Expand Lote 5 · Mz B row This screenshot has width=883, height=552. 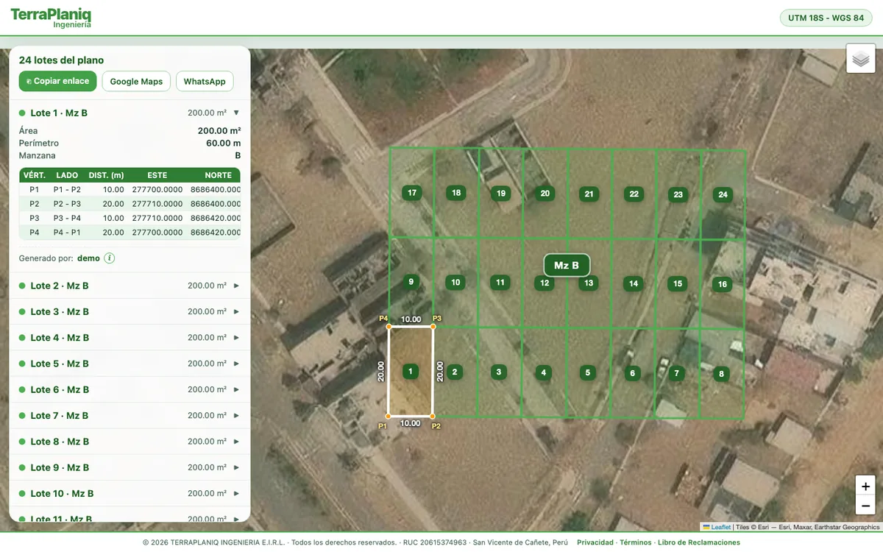[130, 364]
